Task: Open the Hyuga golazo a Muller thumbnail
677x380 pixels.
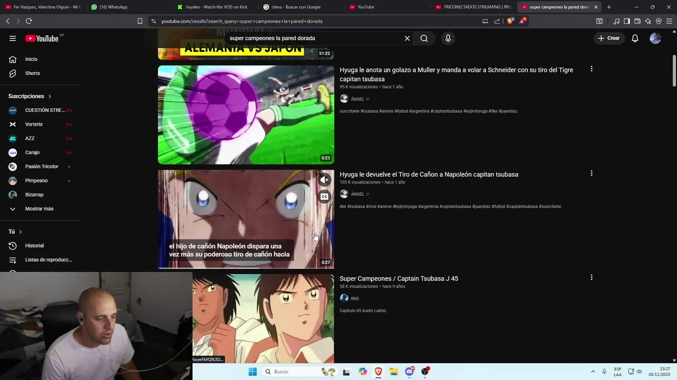Action: point(246,115)
